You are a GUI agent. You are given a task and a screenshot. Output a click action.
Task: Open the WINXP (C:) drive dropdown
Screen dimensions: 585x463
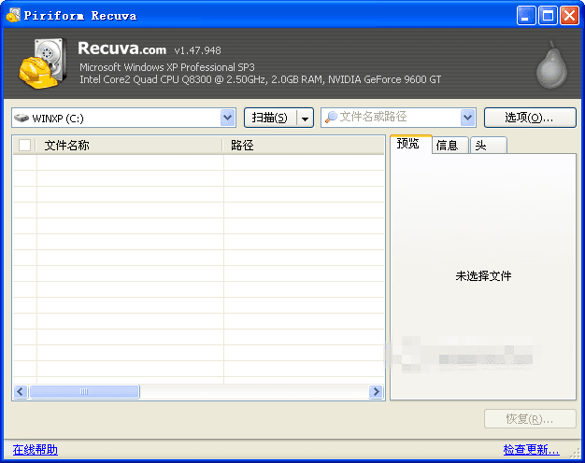[228, 118]
